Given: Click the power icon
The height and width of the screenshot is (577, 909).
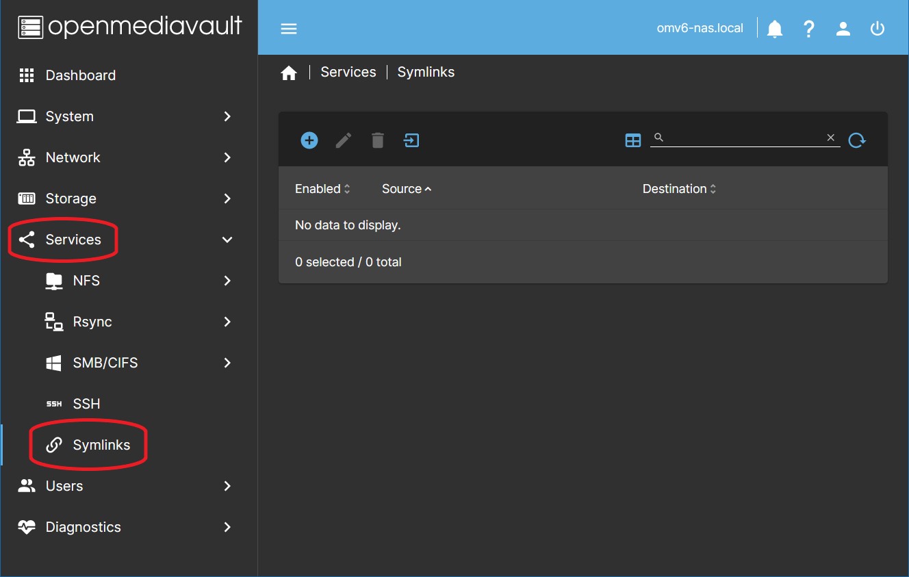Looking at the screenshot, I should 878,29.
